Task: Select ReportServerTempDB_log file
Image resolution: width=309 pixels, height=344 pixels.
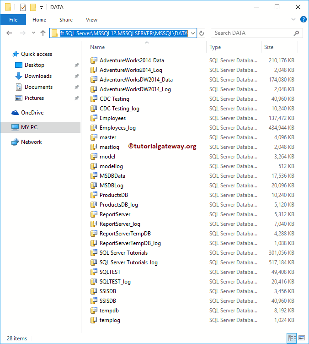Action: (130, 243)
